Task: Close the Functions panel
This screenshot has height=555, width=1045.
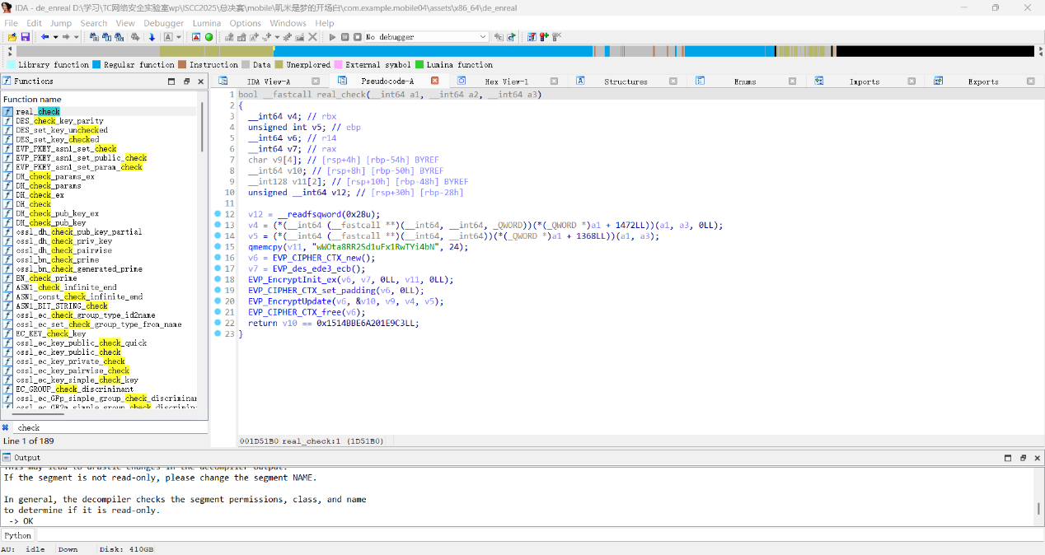Action: 201,82
